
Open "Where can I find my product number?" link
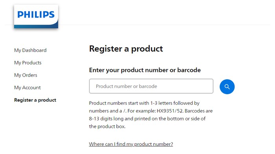click(131, 144)
